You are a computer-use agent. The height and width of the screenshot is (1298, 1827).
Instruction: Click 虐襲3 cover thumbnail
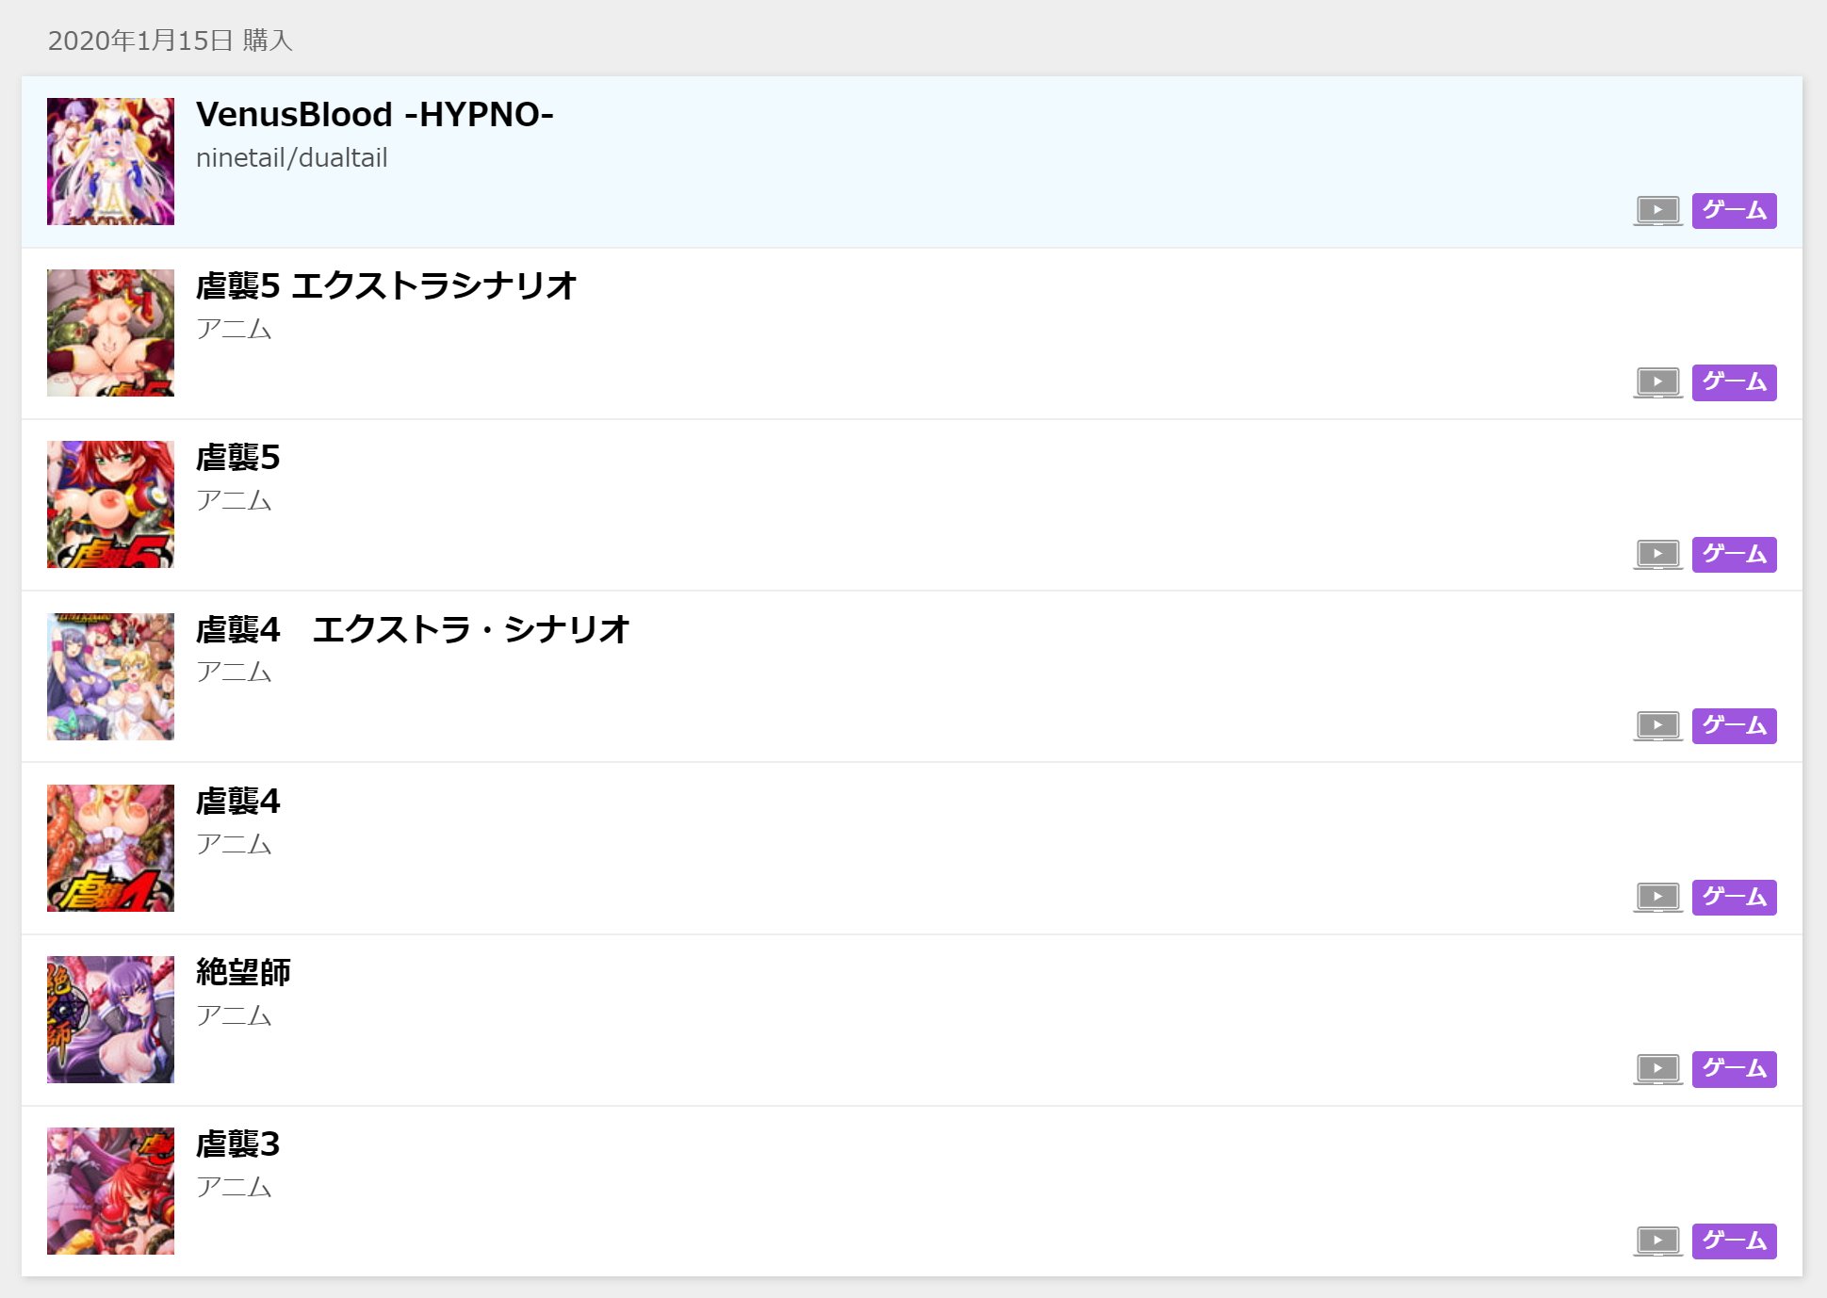pos(110,1191)
